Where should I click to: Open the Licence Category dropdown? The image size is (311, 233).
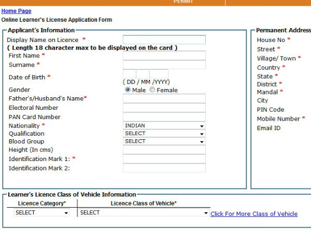click(41, 212)
